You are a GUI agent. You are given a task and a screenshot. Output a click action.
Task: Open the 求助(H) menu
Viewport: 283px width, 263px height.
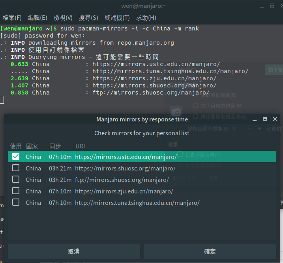pyautogui.click(x=146, y=18)
